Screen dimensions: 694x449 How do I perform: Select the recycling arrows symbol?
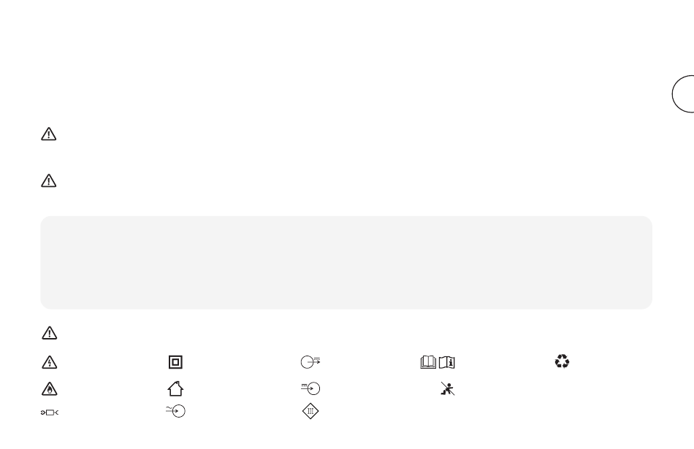pyautogui.click(x=562, y=361)
